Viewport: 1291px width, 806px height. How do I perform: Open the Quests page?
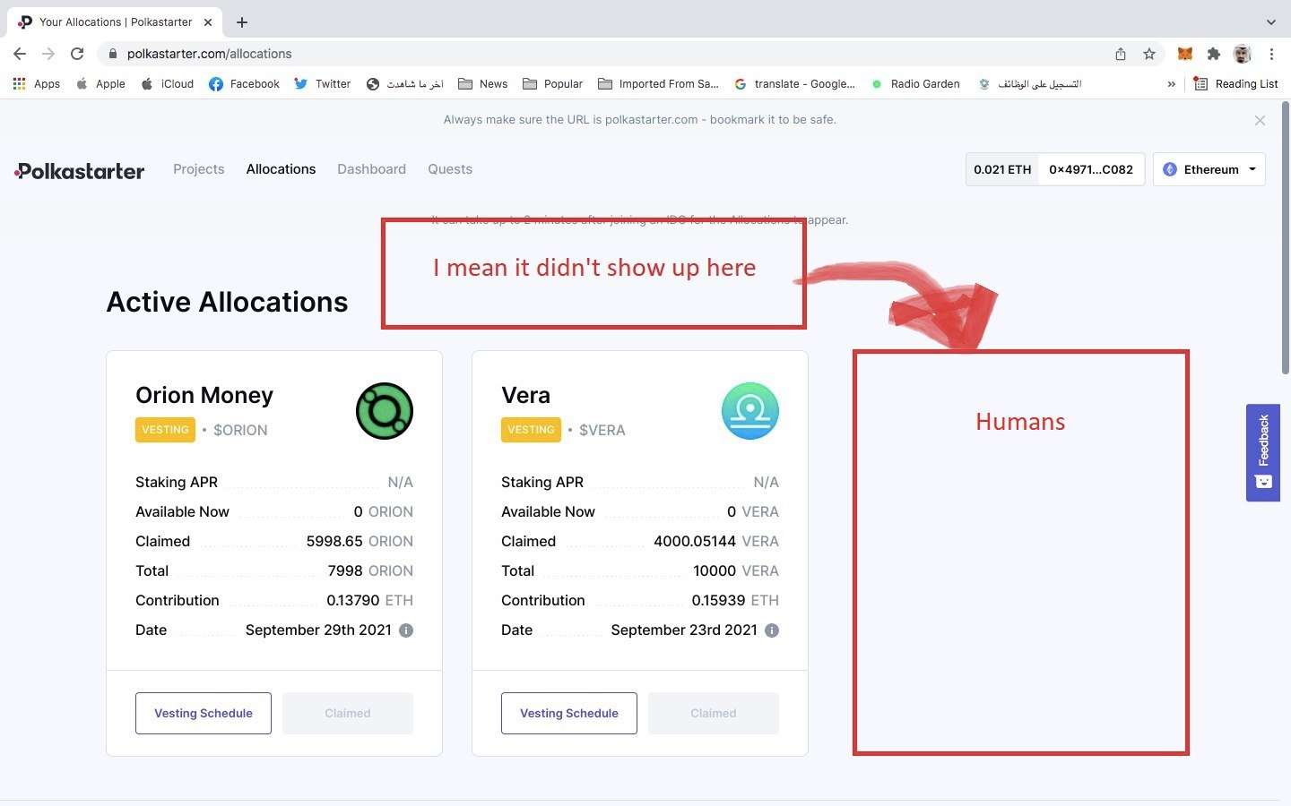click(x=450, y=169)
